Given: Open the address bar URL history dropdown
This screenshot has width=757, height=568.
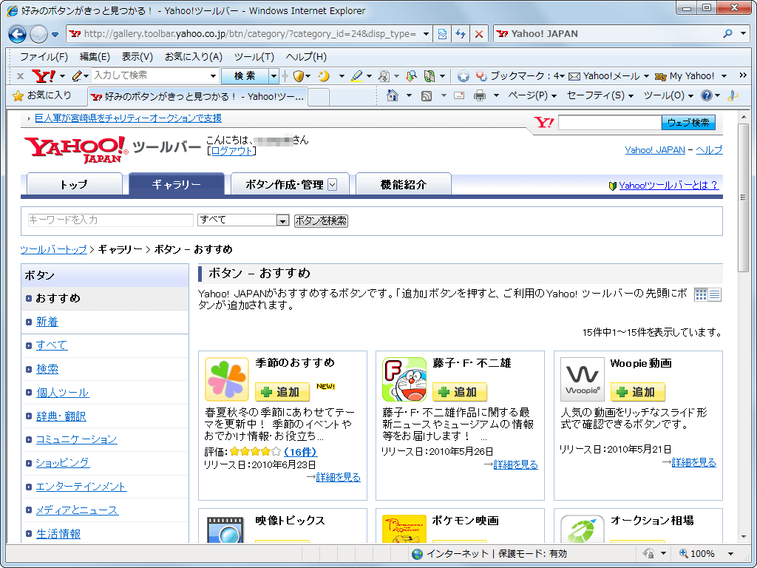Looking at the screenshot, I should (x=426, y=34).
